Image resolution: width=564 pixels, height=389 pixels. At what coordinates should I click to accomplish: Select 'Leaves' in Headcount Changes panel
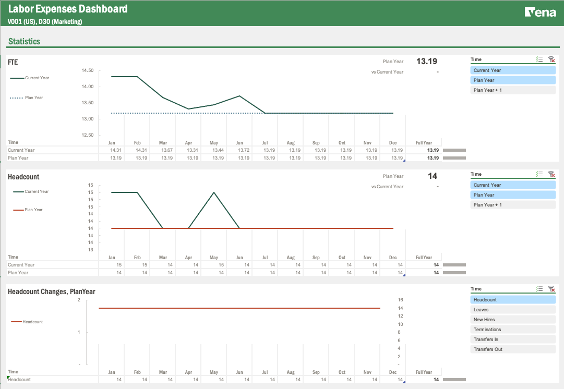pyautogui.click(x=513, y=309)
